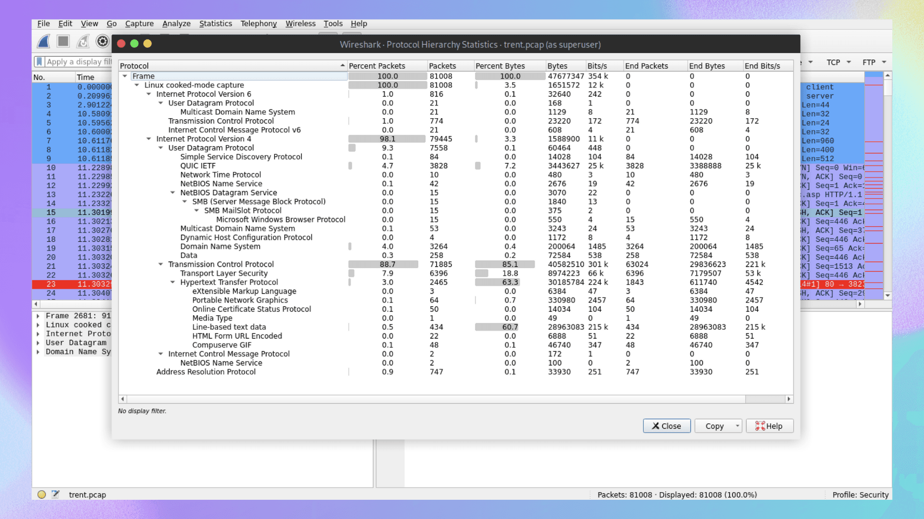Collapse Linux cooked-mode capture node
Screen dimensions: 924x519
137,85
